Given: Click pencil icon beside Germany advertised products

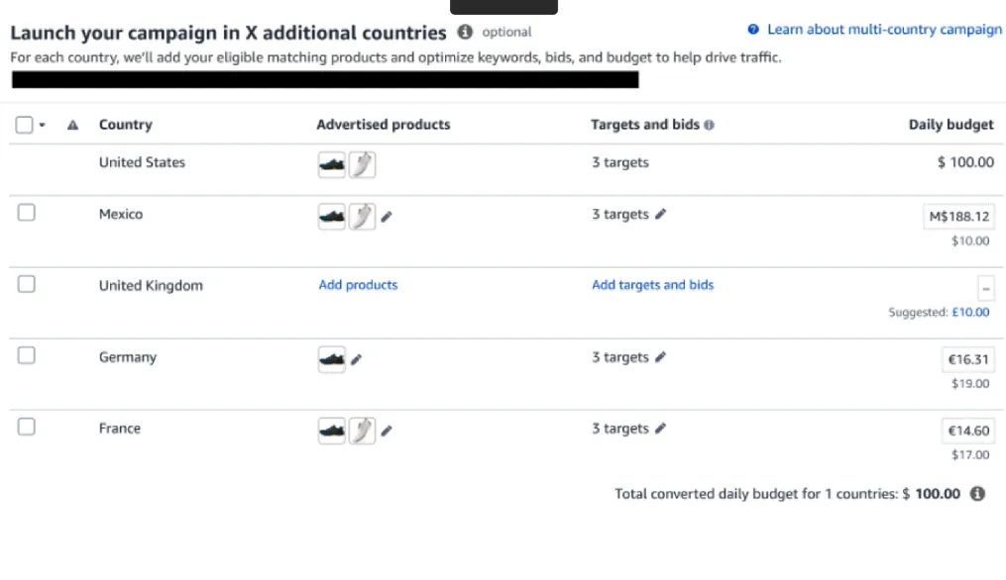Looking at the screenshot, I should [x=357, y=360].
